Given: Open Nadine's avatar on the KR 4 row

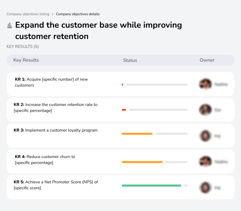Looking at the screenshot, I should (205, 161).
